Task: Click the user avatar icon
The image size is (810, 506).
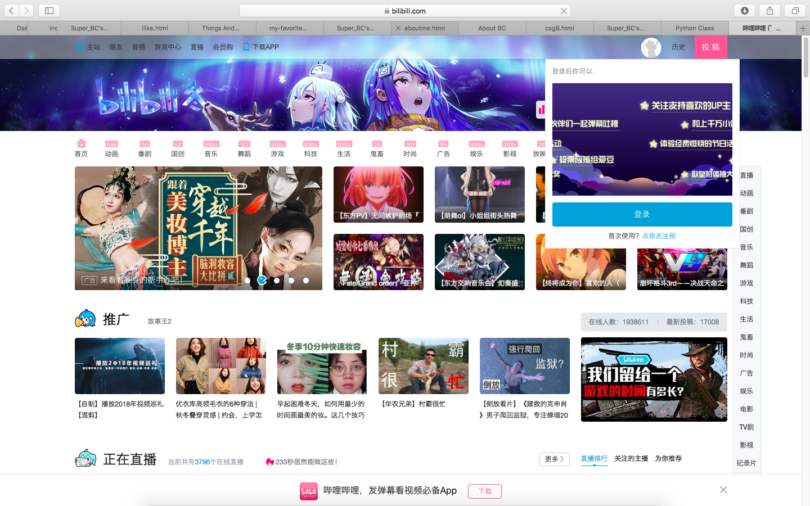Action: [x=651, y=48]
